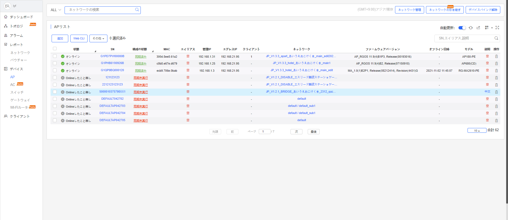Select スイッチ under devices
This screenshot has height=220, width=508.
(17, 92)
